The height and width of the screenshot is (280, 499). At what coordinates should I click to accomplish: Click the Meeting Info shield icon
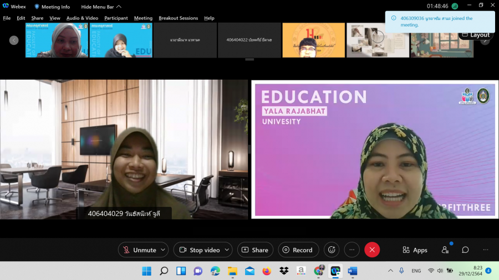pyautogui.click(x=37, y=7)
